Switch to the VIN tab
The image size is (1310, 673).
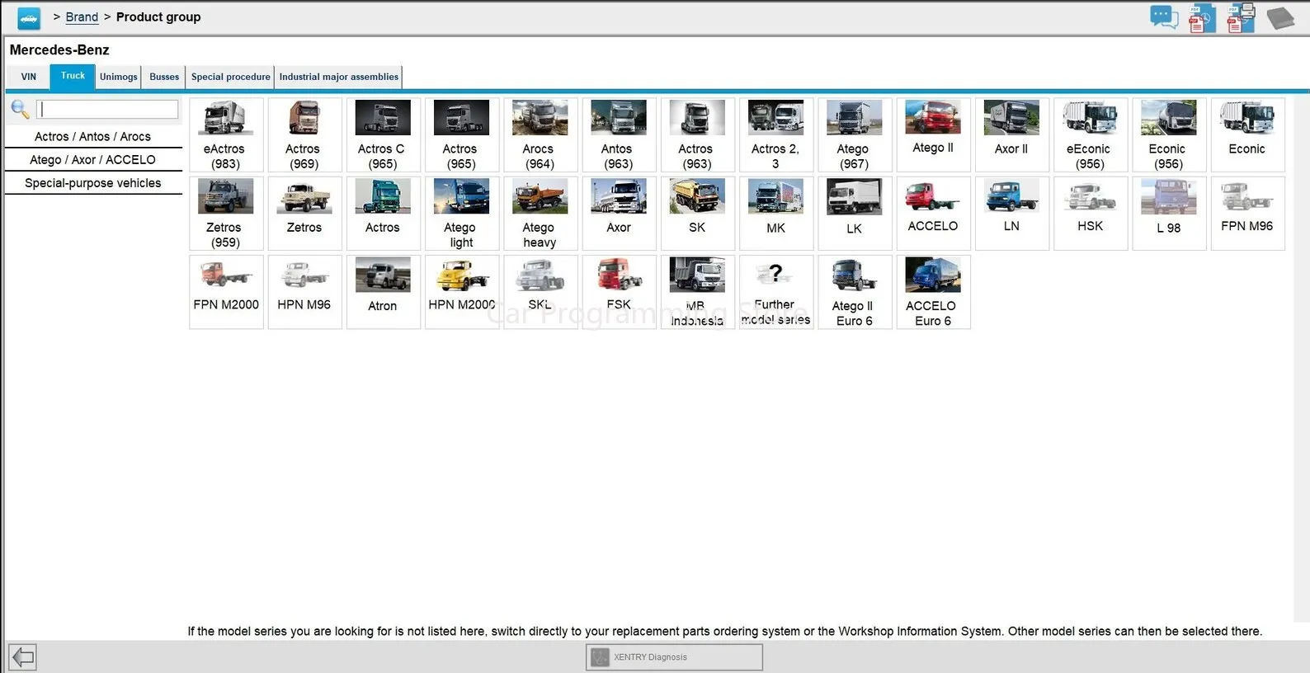pos(29,77)
